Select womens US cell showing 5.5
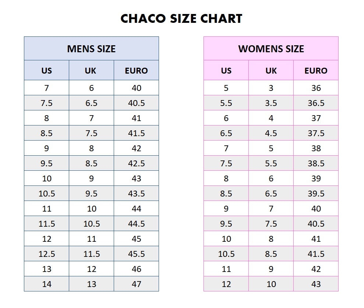 226,103
